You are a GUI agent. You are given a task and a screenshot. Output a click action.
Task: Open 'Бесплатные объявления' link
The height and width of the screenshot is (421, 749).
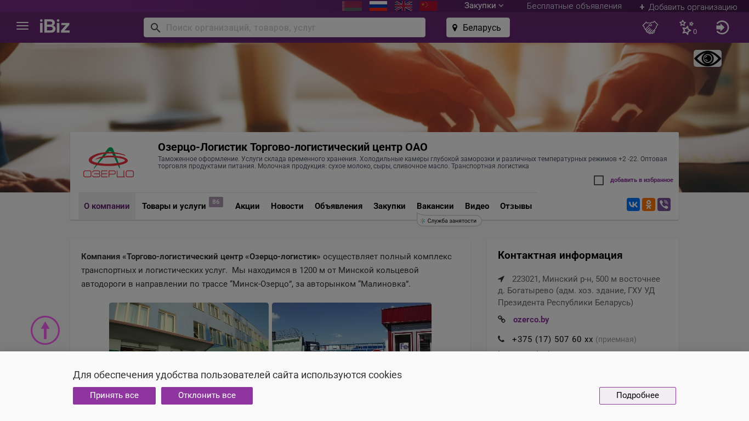[574, 6]
